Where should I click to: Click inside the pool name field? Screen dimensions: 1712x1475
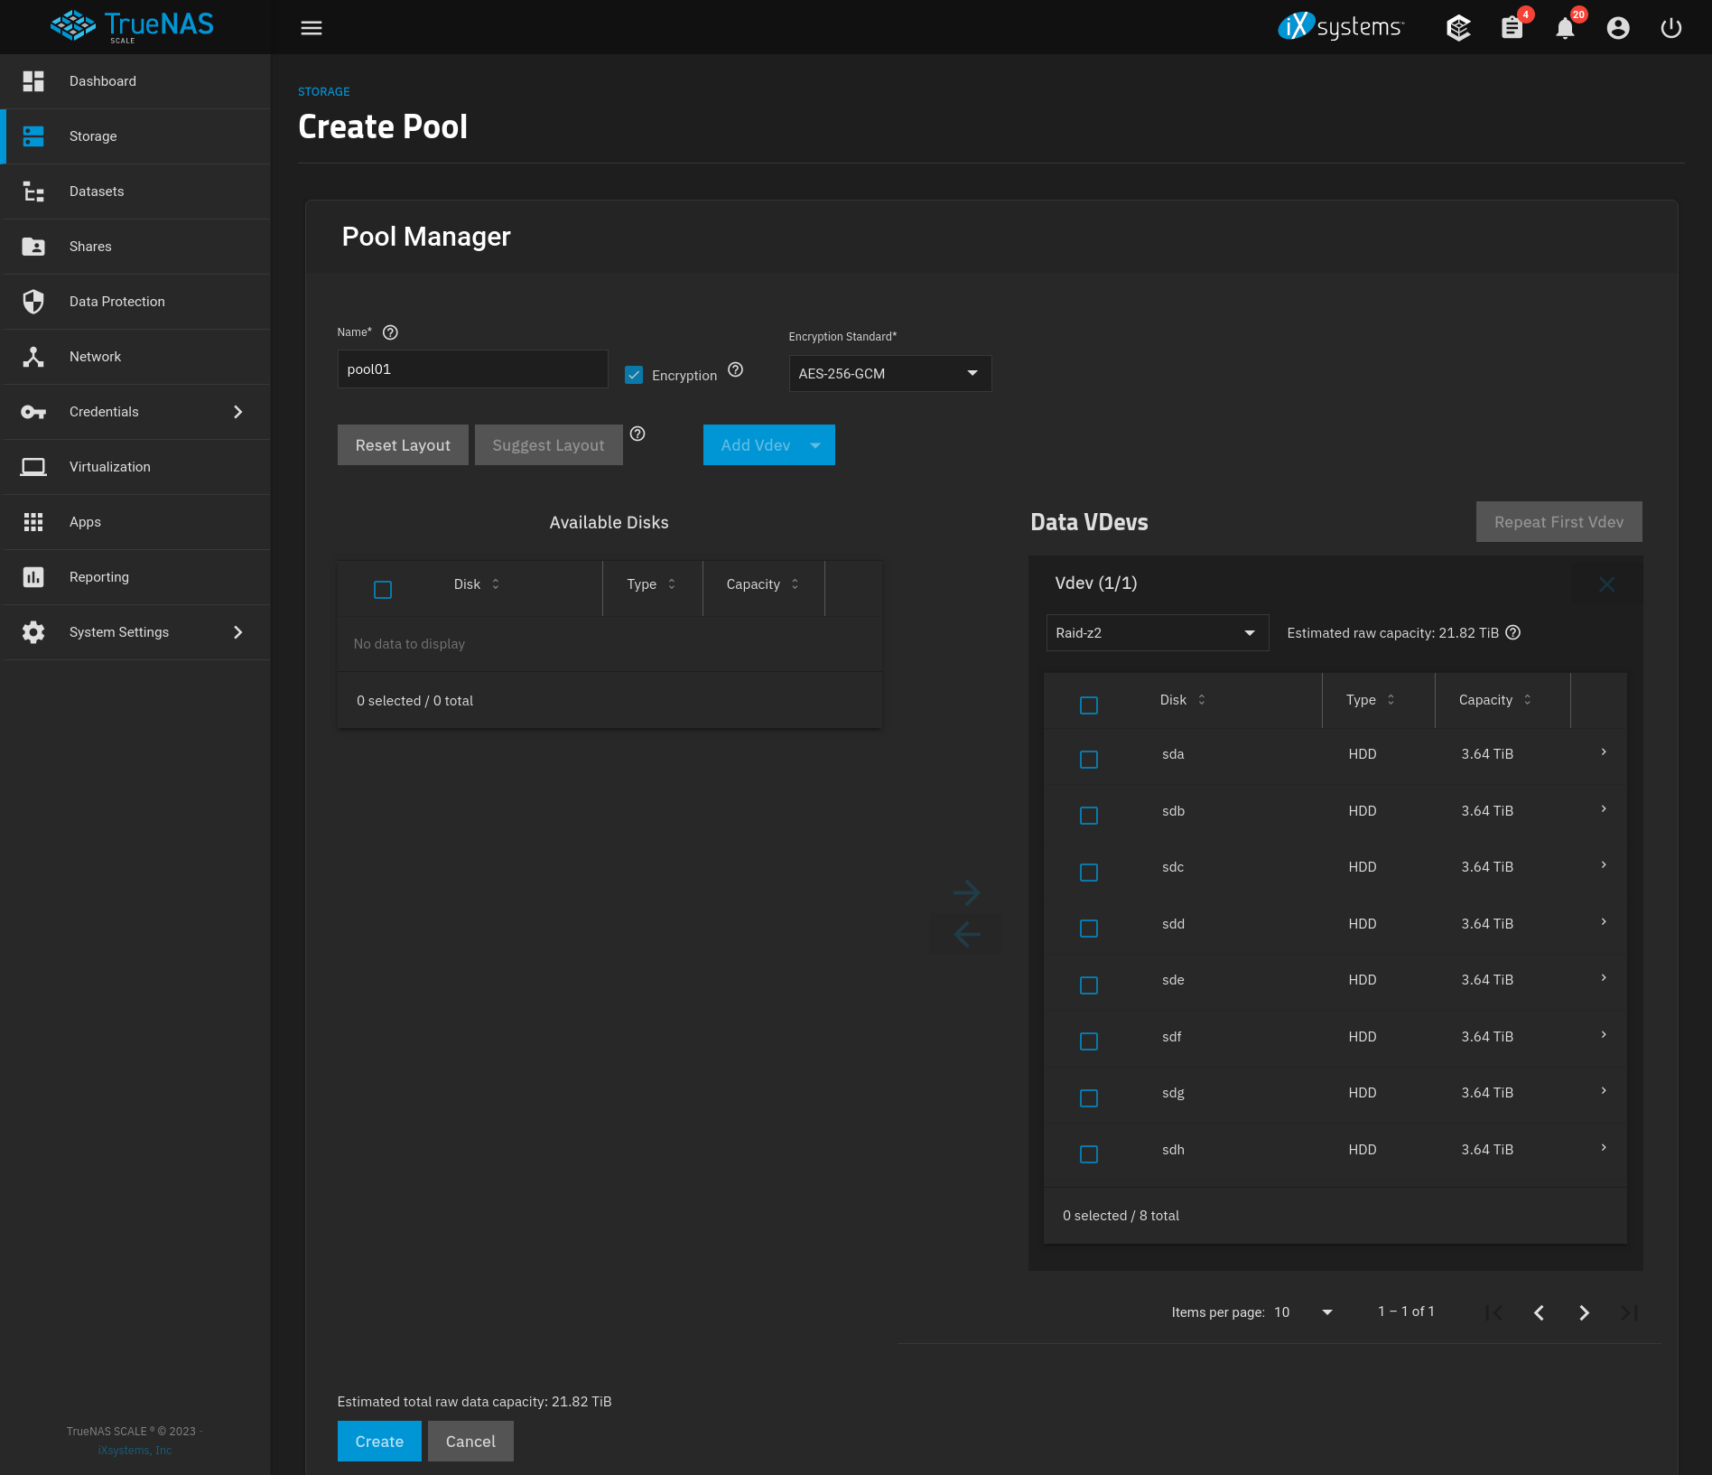click(472, 369)
